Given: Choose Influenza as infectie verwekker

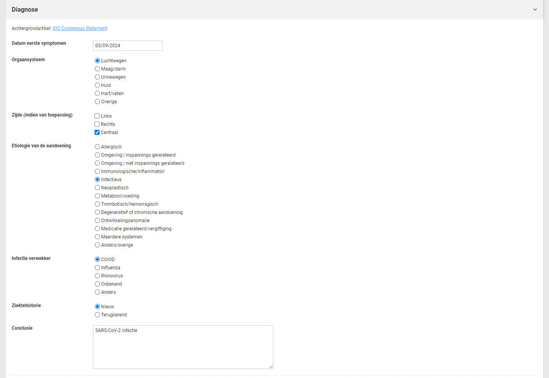Looking at the screenshot, I should click(97, 268).
